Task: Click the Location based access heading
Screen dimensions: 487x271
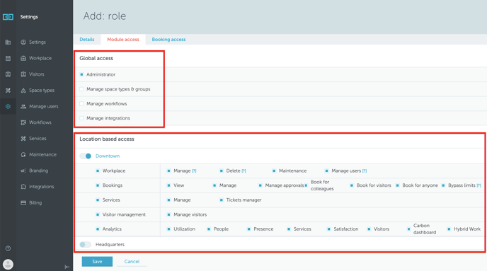Action: point(107,139)
